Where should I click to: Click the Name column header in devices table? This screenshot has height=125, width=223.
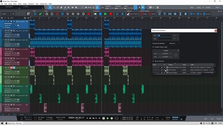170,65
